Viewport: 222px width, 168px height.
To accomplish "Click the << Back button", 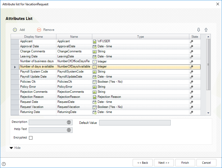I will (143, 163).
